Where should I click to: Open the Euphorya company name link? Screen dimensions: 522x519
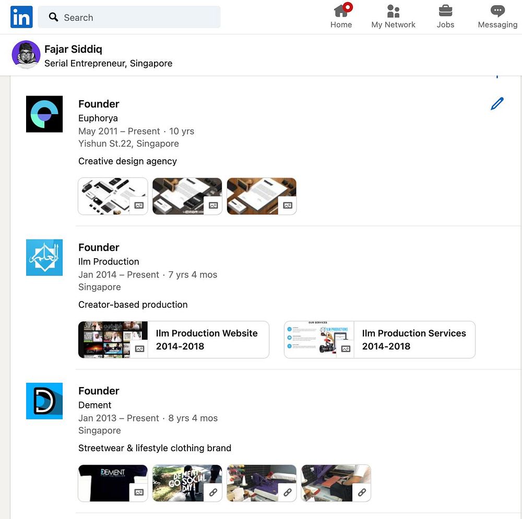coord(98,118)
